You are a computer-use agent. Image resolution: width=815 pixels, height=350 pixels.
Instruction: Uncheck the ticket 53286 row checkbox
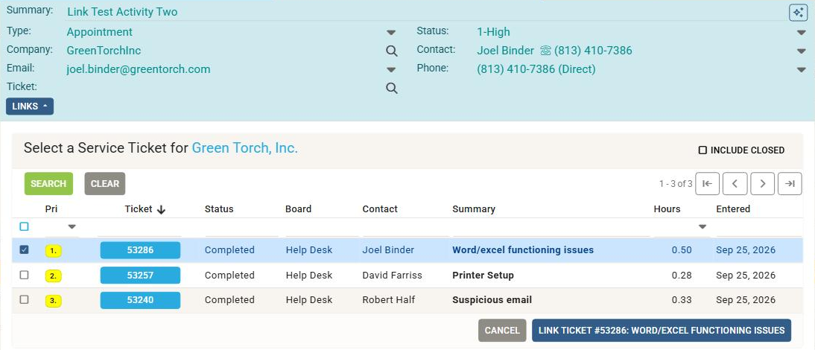pos(24,249)
